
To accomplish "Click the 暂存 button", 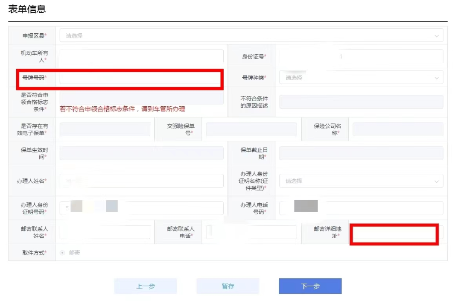I will click(228, 286).
